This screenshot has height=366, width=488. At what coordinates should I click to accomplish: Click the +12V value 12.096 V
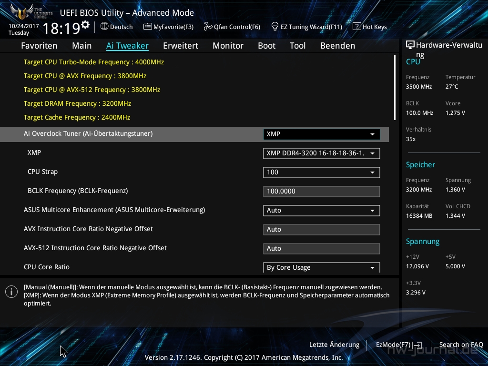tap(417, 266)
